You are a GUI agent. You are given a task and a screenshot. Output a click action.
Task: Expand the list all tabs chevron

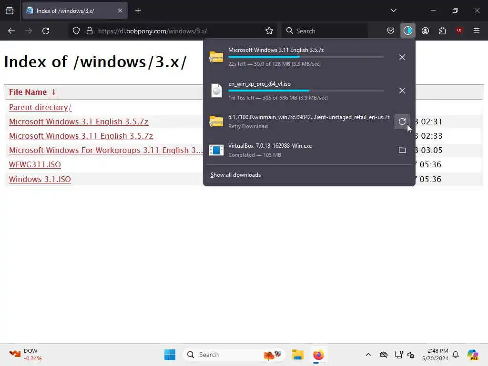click(x=393, y=10)
